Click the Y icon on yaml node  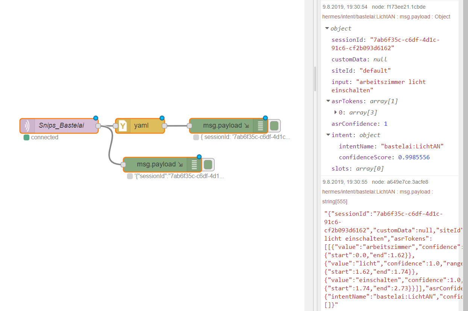[123, 126]
